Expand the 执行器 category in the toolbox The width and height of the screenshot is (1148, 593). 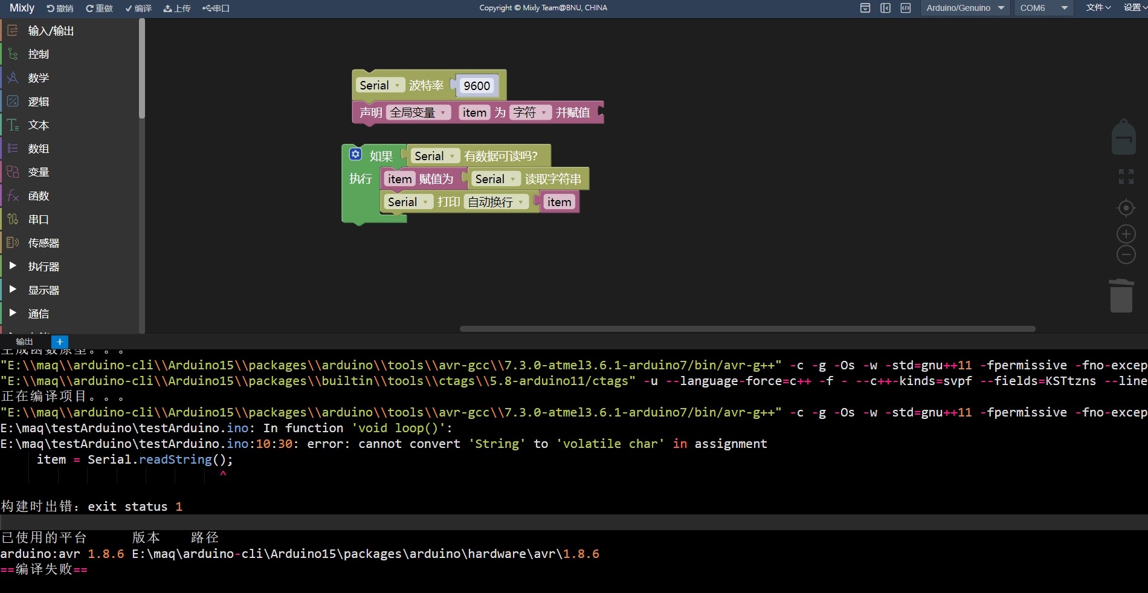coord(13,266)
